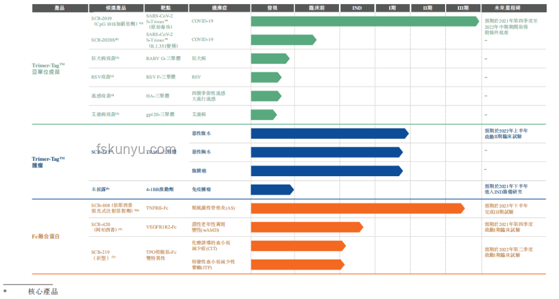
Task: Click the blue 免疫腫瘤 progress bar
Action: click(x=272, y=190)
